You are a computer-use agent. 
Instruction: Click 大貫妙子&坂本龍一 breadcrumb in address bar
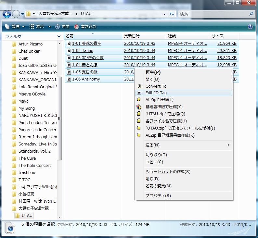[56, 14]
